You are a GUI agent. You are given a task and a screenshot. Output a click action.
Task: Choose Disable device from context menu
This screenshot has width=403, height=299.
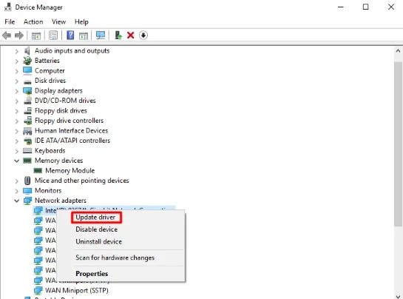tap(96, 229)
